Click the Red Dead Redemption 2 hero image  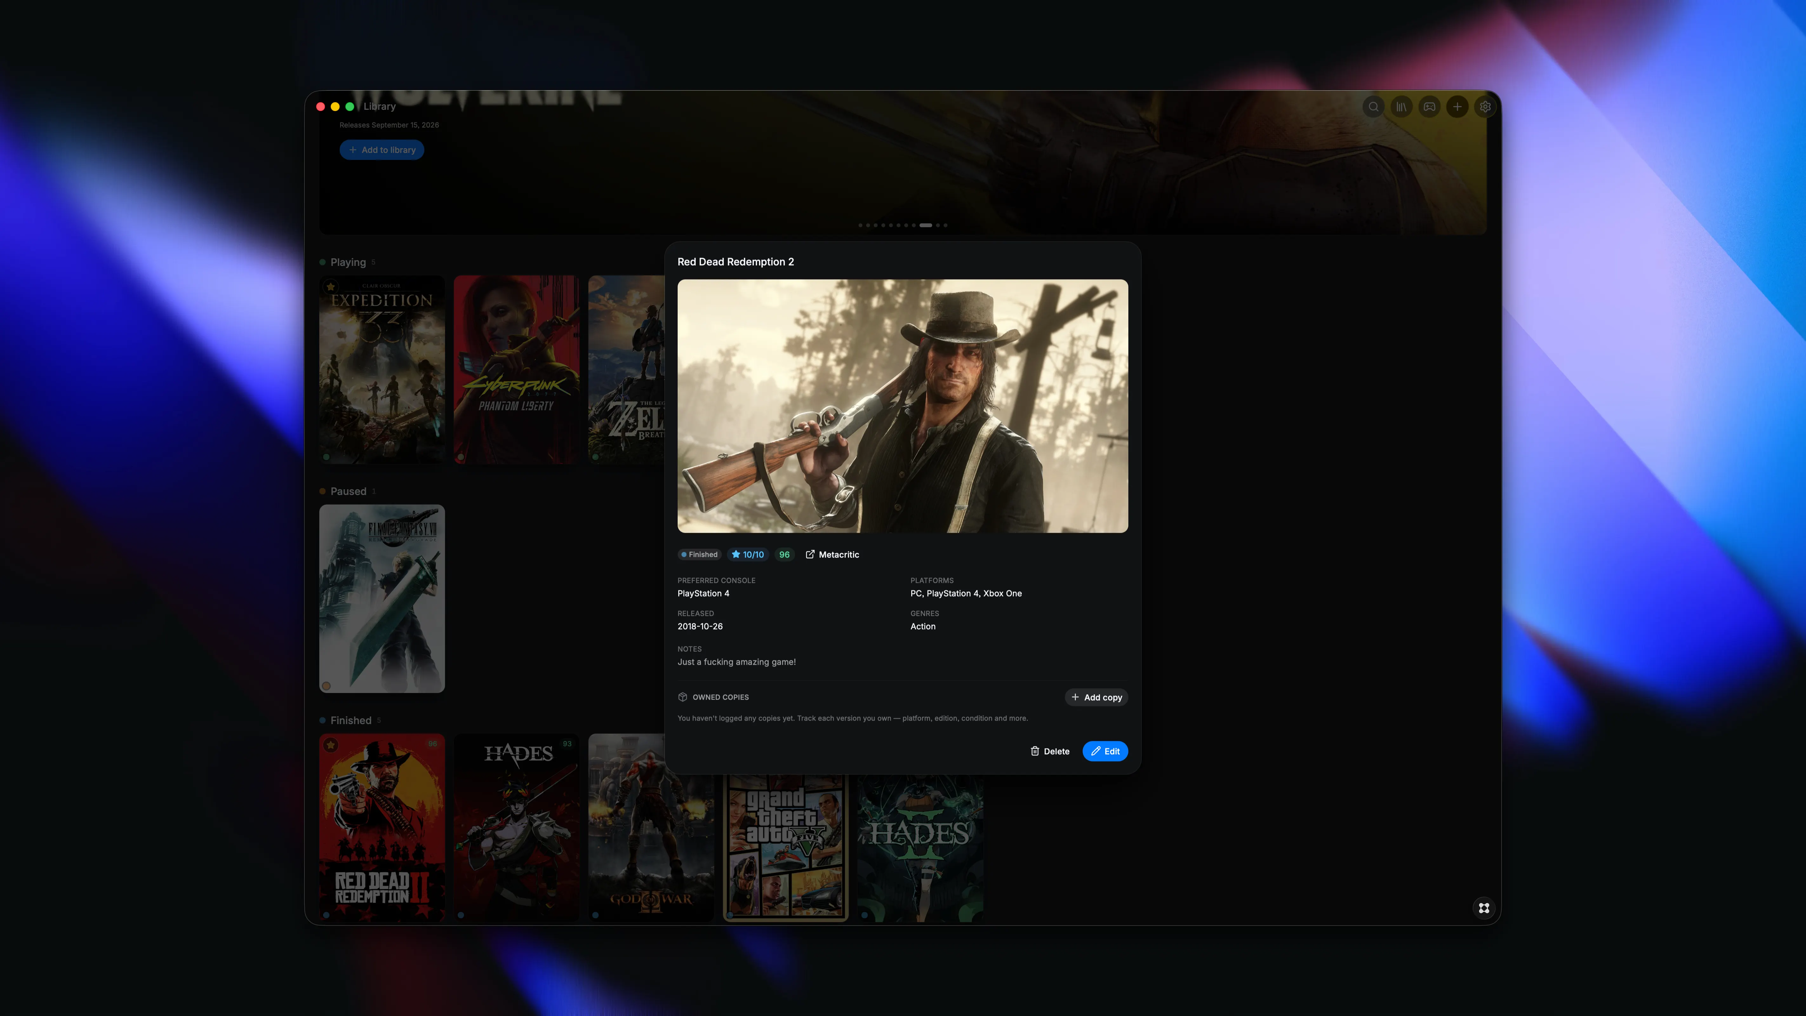903,406
